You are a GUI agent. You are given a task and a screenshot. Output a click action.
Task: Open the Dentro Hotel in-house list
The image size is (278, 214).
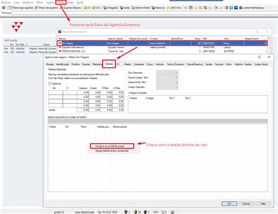click(141, 8)
